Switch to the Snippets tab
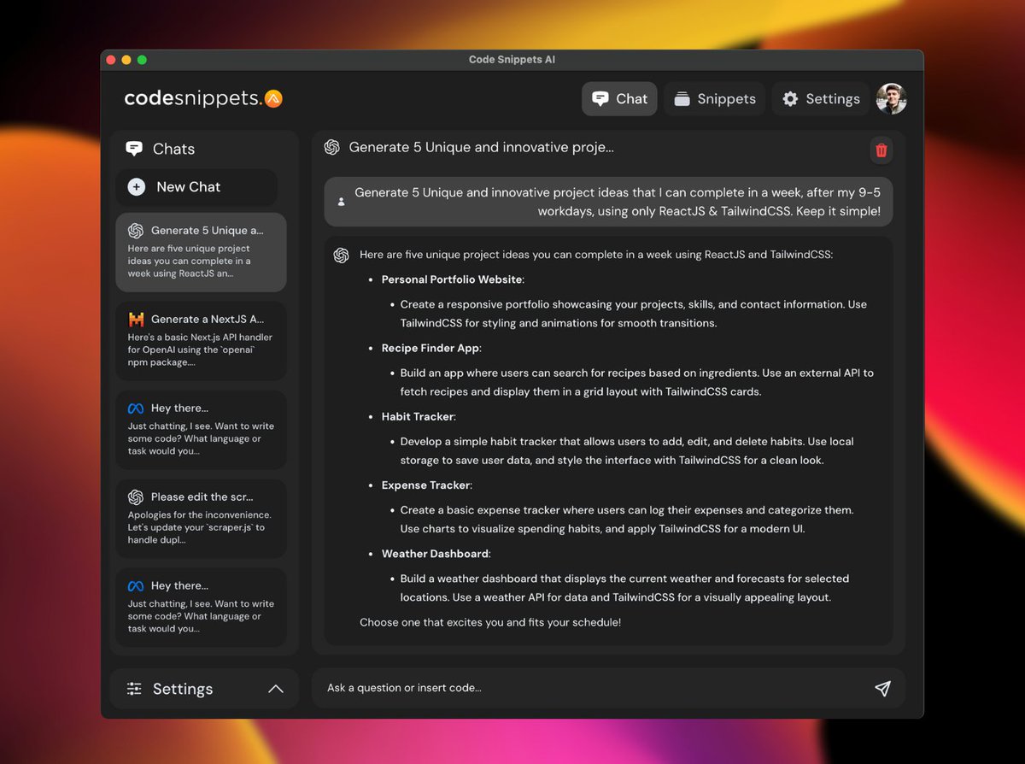This screenshot has width=1025, height=764. pos(715,98)
